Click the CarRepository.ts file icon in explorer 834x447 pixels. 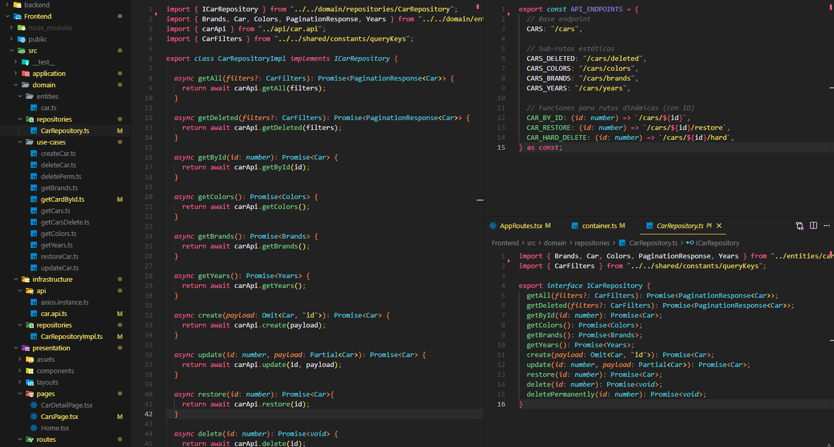[34, 131]
